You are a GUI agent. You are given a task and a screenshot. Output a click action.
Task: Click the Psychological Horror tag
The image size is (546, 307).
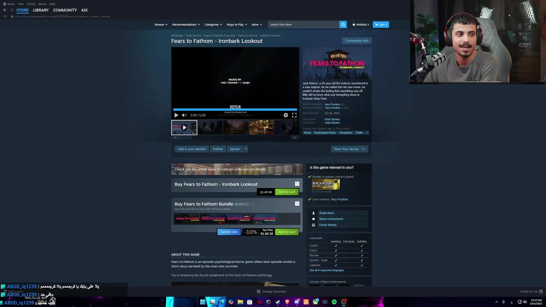point(325,133)
